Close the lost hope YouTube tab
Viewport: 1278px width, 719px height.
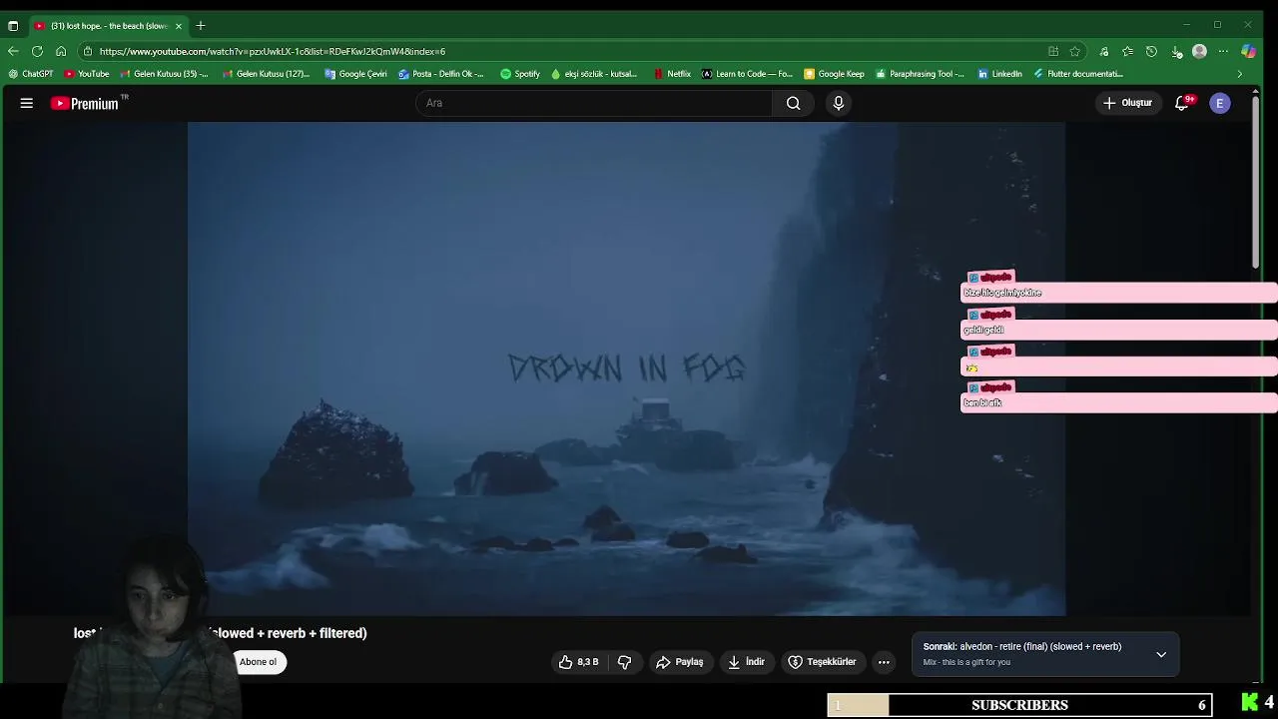(179, 25)
